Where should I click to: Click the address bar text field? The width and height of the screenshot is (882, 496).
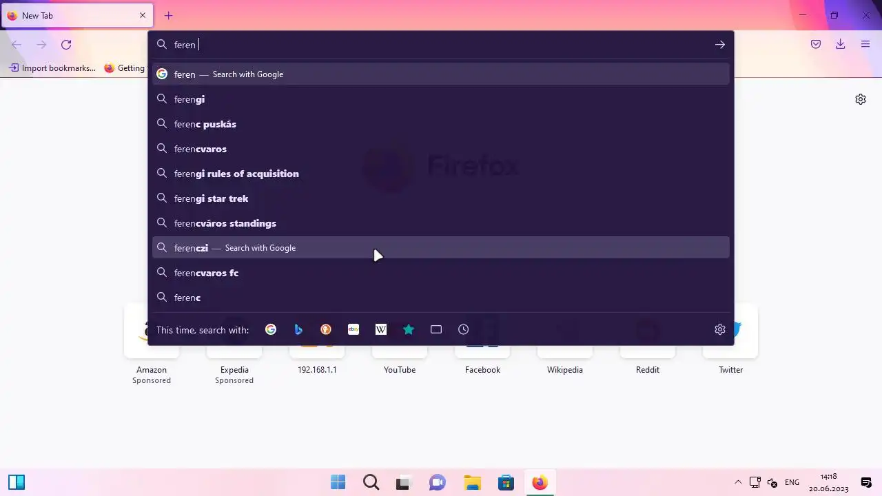tap(441, 45)
